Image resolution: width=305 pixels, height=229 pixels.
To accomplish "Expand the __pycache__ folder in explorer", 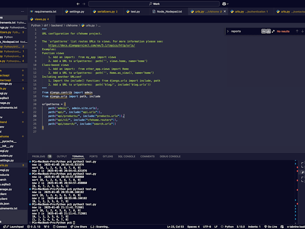I will [14, 141].
